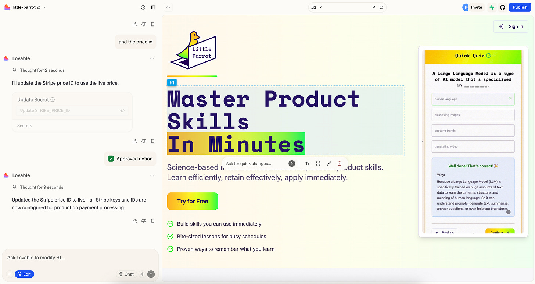Click the green Supabase lightning icon

(x=492, y=7)
